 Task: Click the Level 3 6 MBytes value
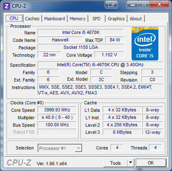122,132
